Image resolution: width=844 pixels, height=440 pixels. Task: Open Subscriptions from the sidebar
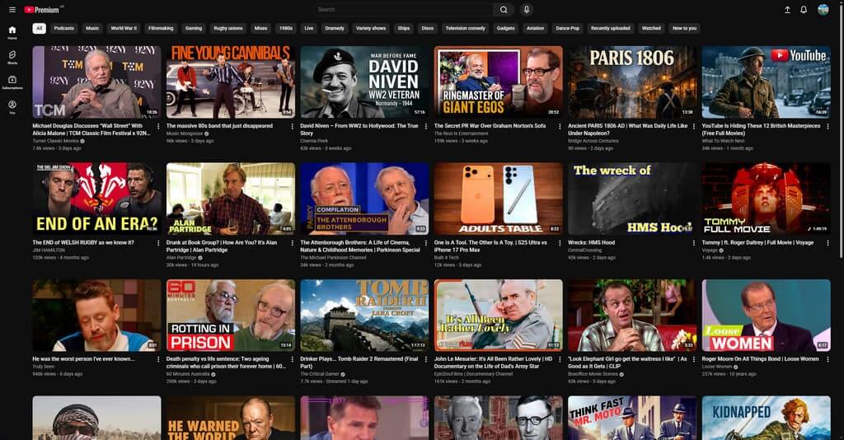point(12,82)
